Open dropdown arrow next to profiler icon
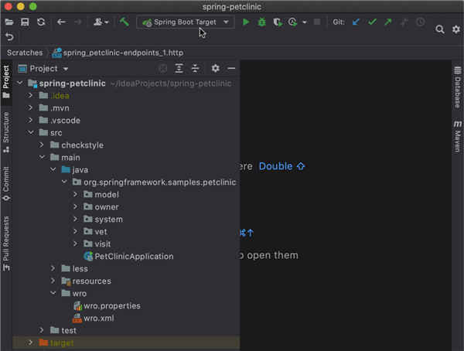 tap(304, 22)
